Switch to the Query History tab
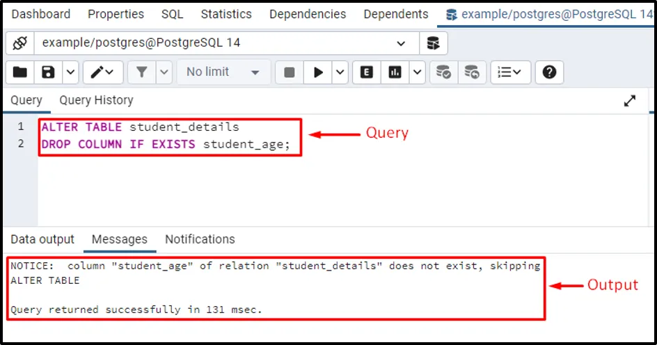The height and width of the screenshot is (345, 657). 96,100
